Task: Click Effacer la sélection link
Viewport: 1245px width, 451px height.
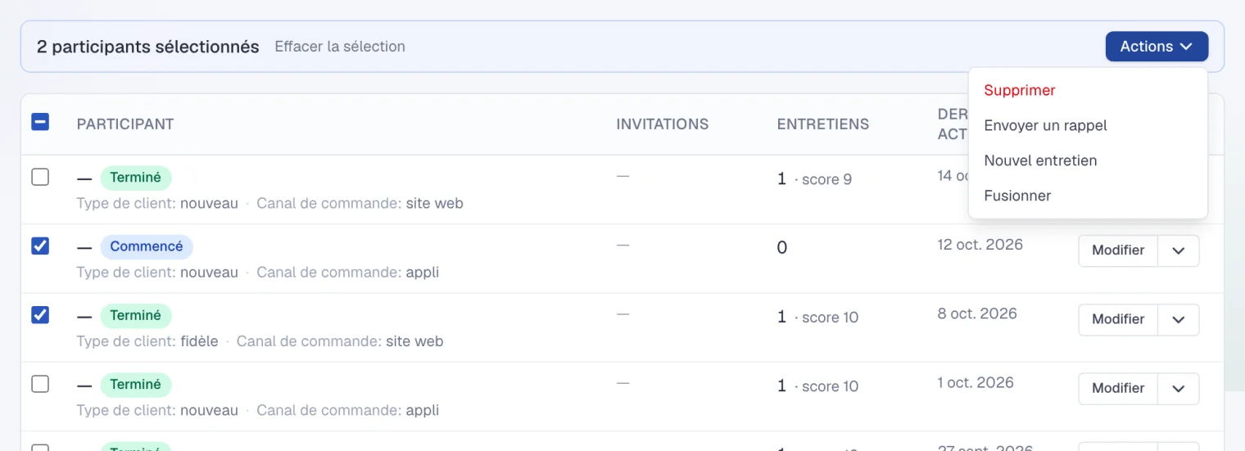Action: (340, 47)
